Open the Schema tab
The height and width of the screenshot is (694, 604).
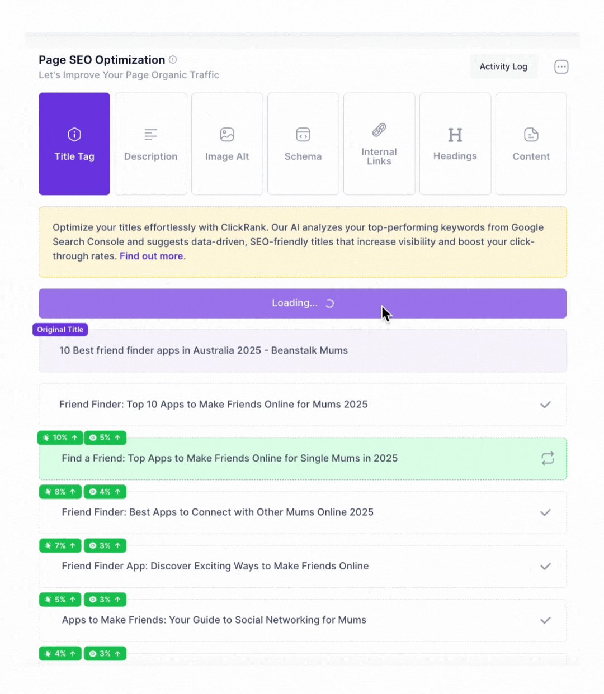click(x=303, y=144)
